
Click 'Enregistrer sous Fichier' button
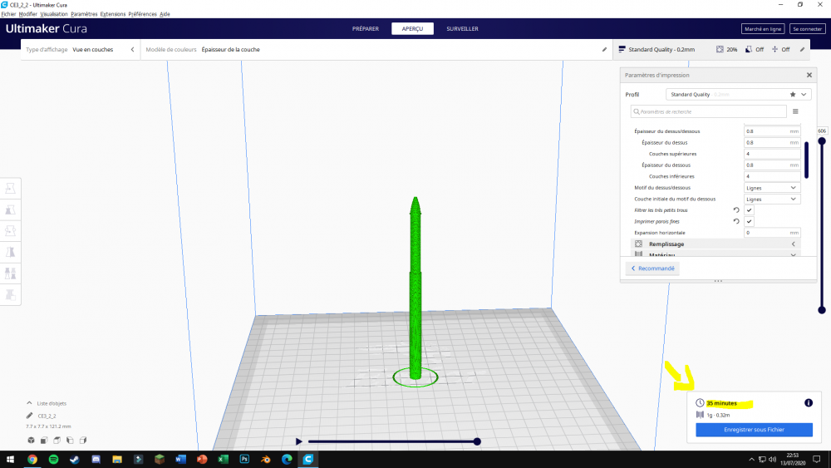[755, 429]
